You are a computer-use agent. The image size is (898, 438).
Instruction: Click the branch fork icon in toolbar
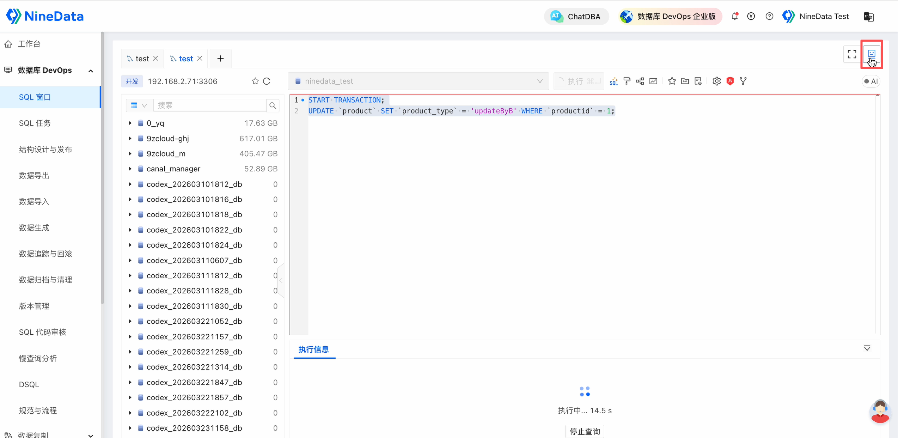click(743, 81)
